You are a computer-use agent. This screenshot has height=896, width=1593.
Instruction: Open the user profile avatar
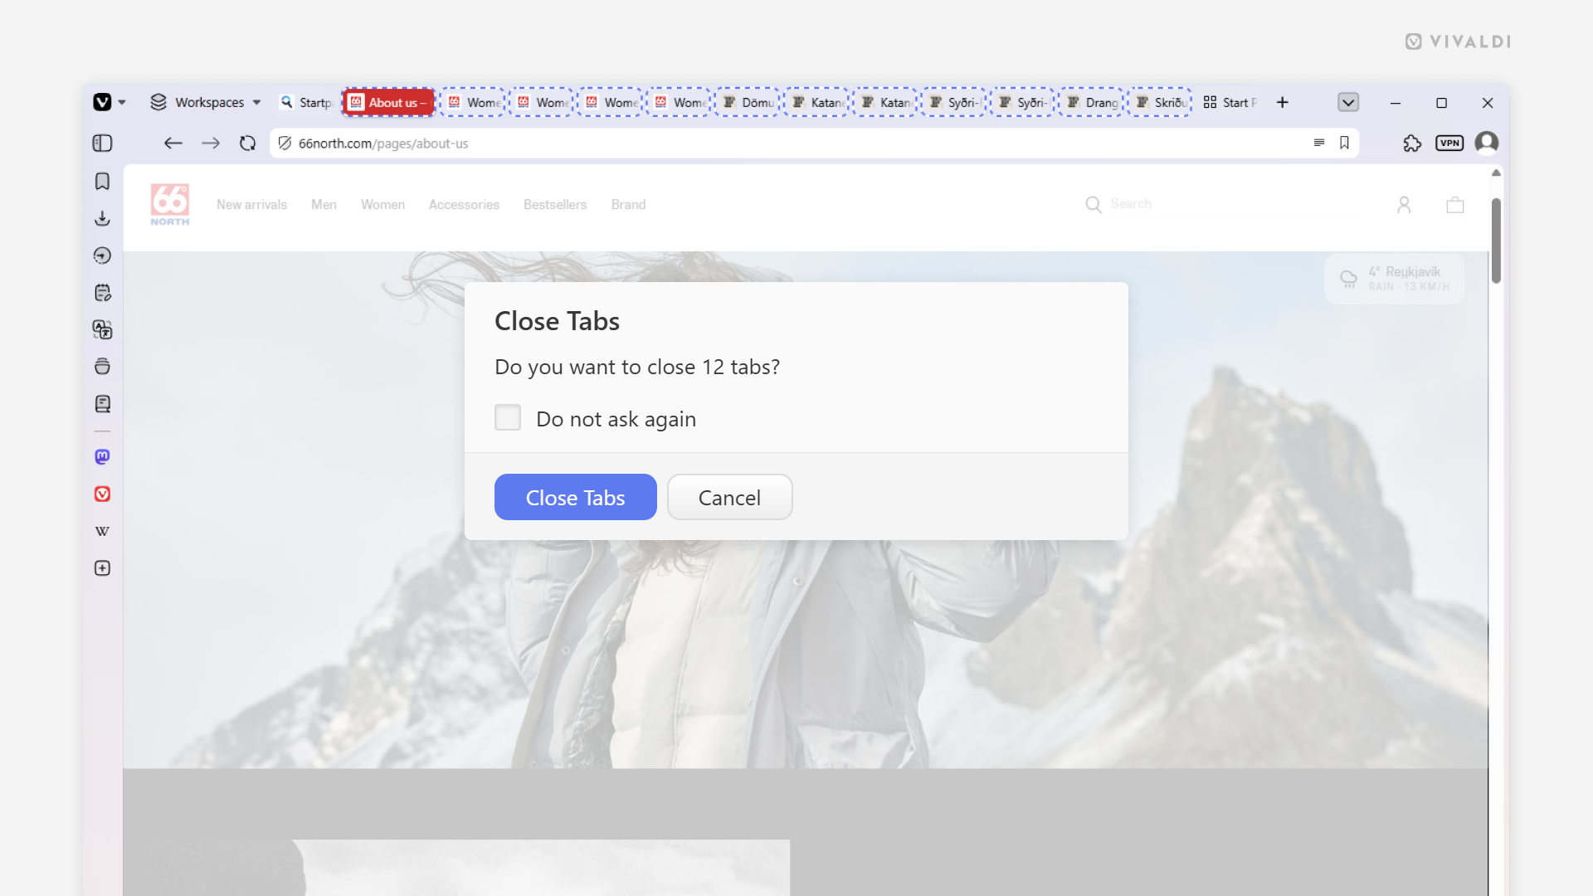[1487, 143]
